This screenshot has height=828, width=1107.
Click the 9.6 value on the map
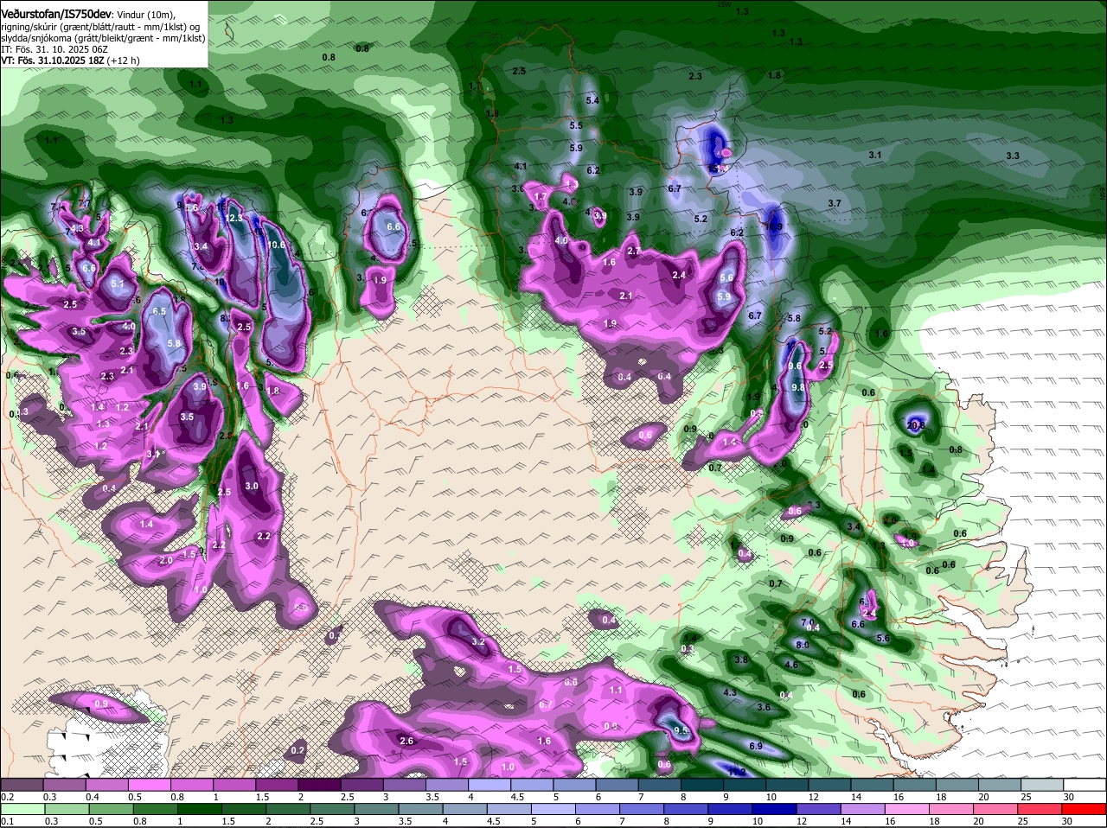coord(796,366)
